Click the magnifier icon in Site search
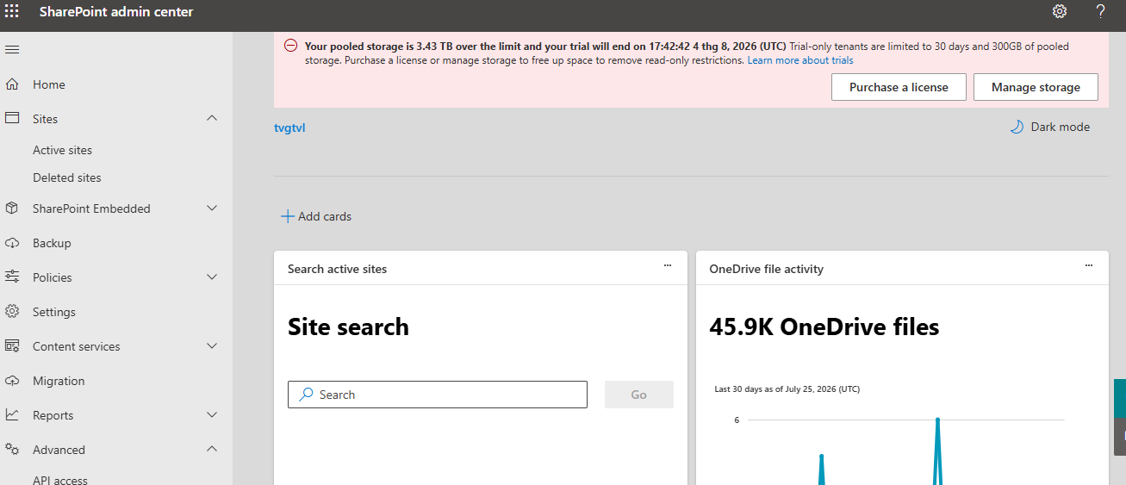The width and height of the screenshot is (1126, 485). click(306, 395)
